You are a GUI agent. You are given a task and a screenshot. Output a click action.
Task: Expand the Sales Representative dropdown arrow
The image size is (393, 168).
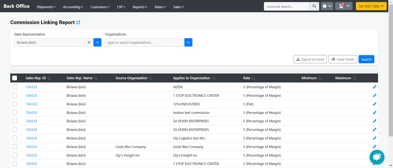pyautogui.click(x=97, y=42)
